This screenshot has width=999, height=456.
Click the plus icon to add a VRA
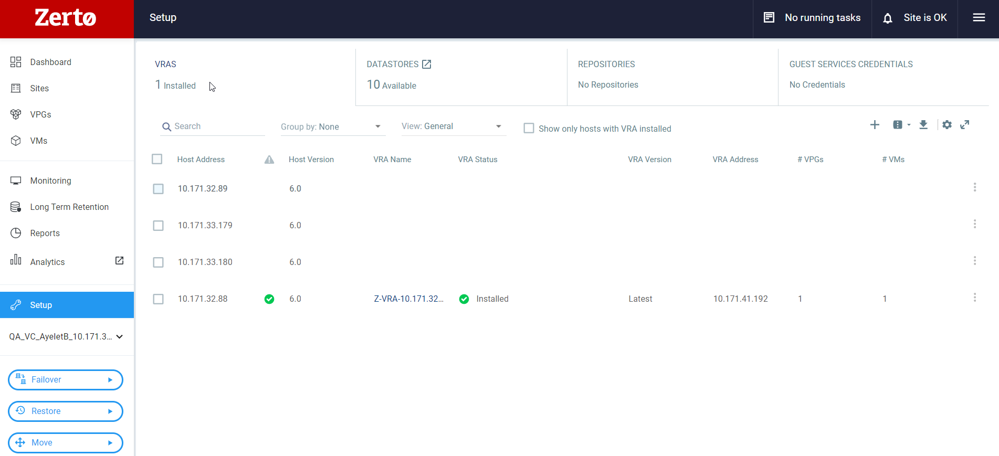tap(875, 125)
